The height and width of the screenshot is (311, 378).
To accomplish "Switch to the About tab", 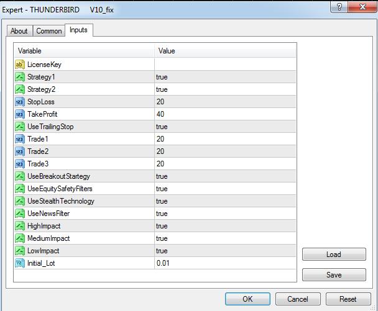I will coord(19,31).
